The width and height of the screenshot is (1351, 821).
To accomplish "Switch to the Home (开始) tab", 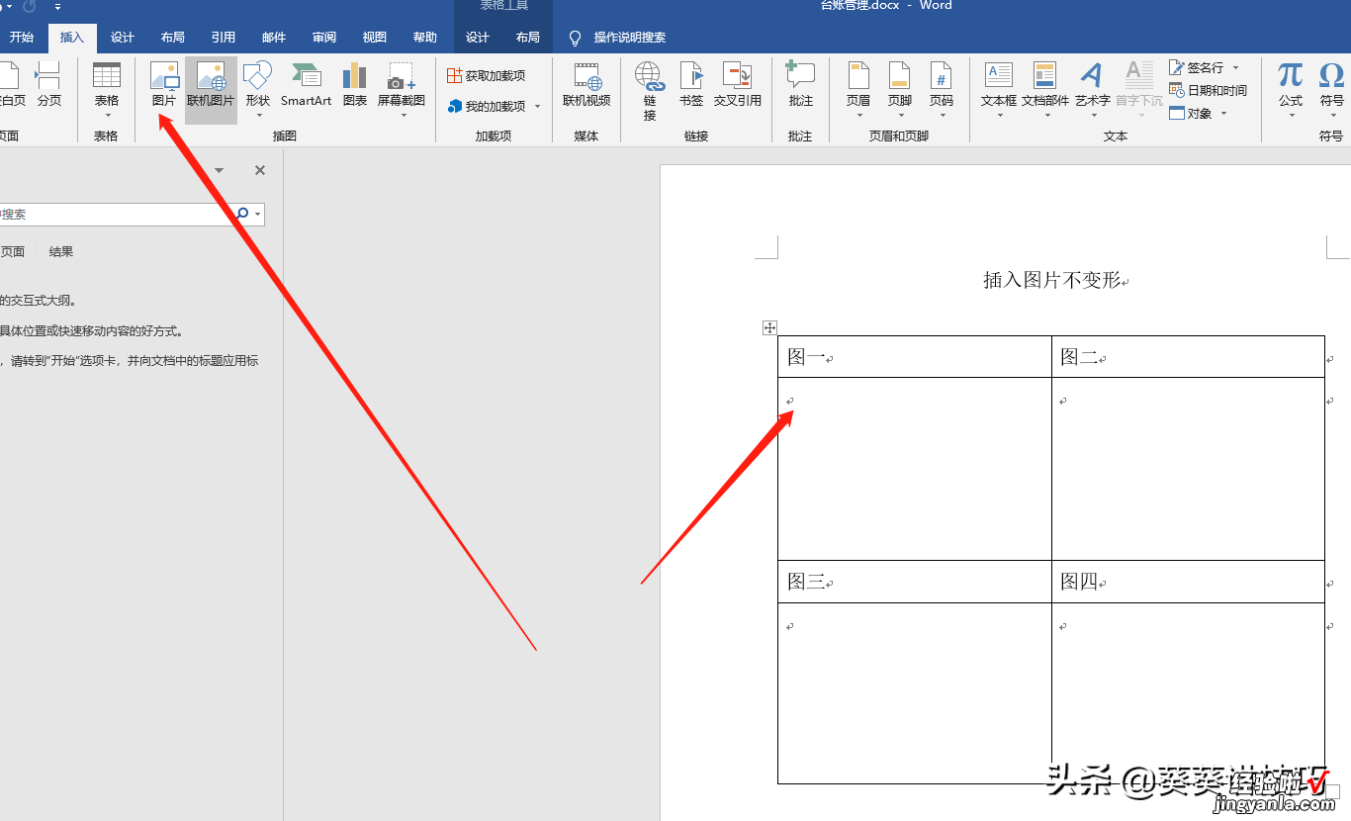I will (22, 38).
